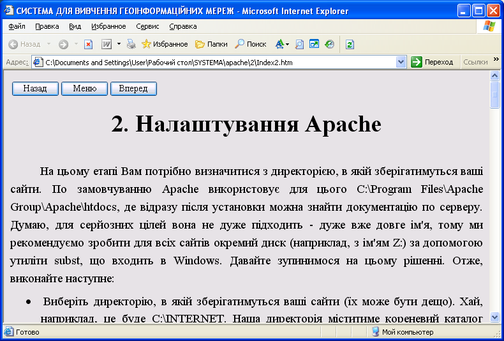Image resolution: width=504 pixels, height=341 pixels.
Task: Click the vertical scrollbar thumb
Action: [494, 95]
